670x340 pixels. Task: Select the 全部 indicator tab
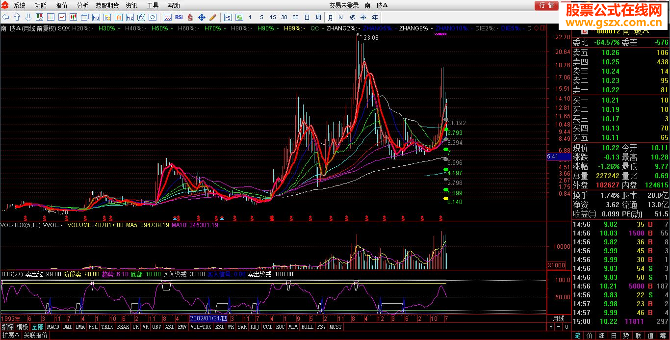tap(38, 327)
